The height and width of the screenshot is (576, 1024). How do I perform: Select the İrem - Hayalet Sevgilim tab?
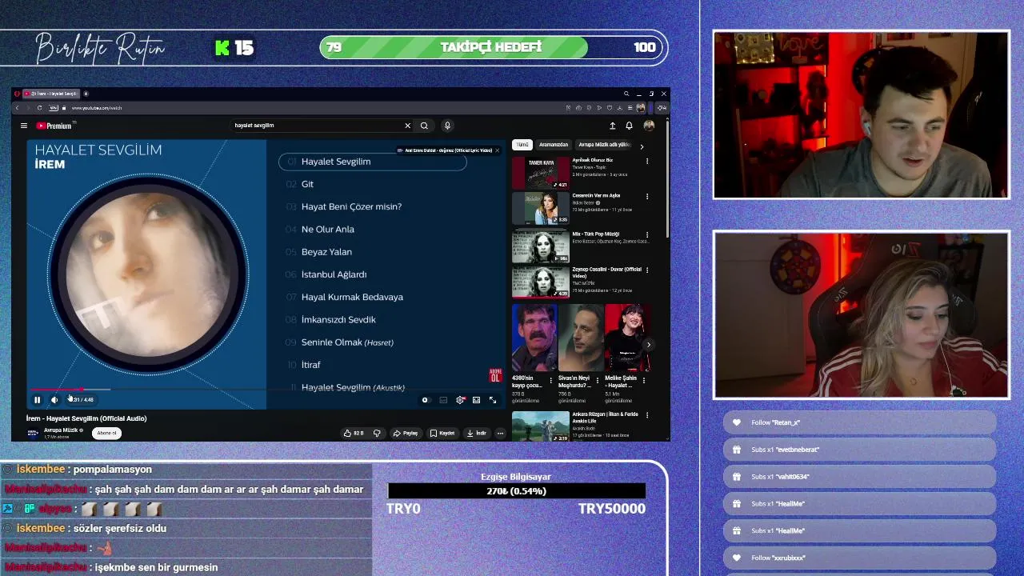(51, 94)
